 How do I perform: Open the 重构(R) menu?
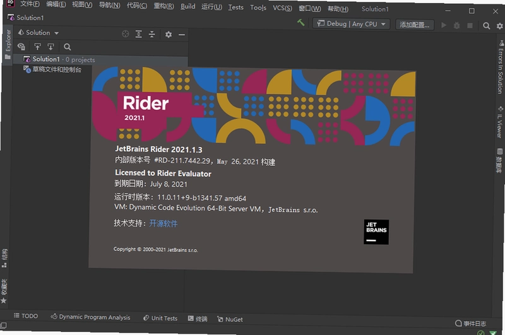pyautogui.click(x=163, y=6)
